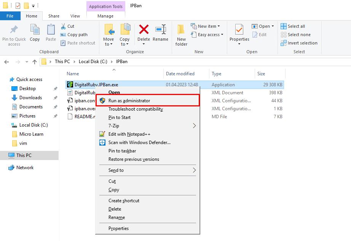Choose Open in the context menu
This screenshot has height=241, width=351.
point(147,92)
